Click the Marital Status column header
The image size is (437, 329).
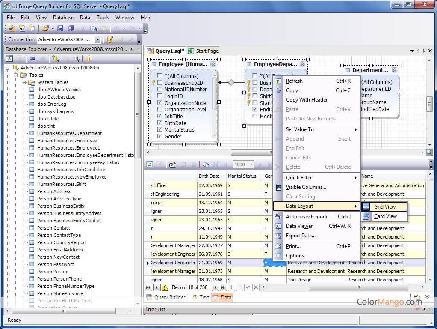point(244,176)
